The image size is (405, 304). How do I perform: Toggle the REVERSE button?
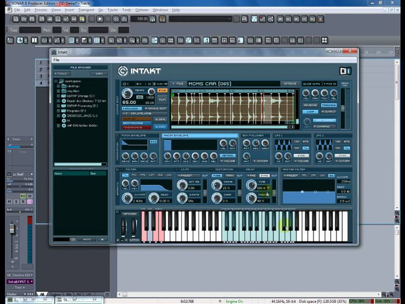point(310,105)
